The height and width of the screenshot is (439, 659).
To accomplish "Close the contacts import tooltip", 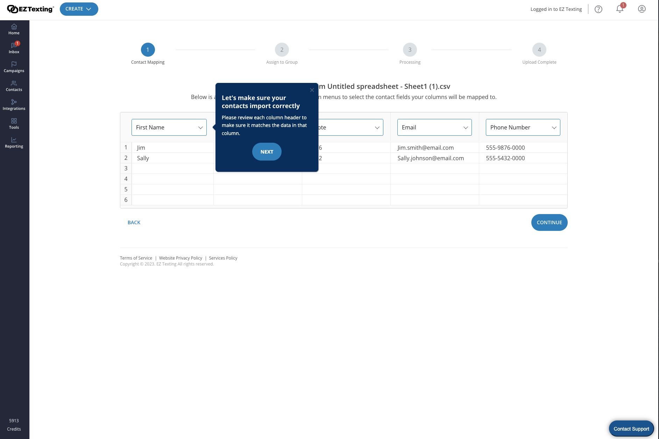I will pyautogui.click(x=312, y=90).
